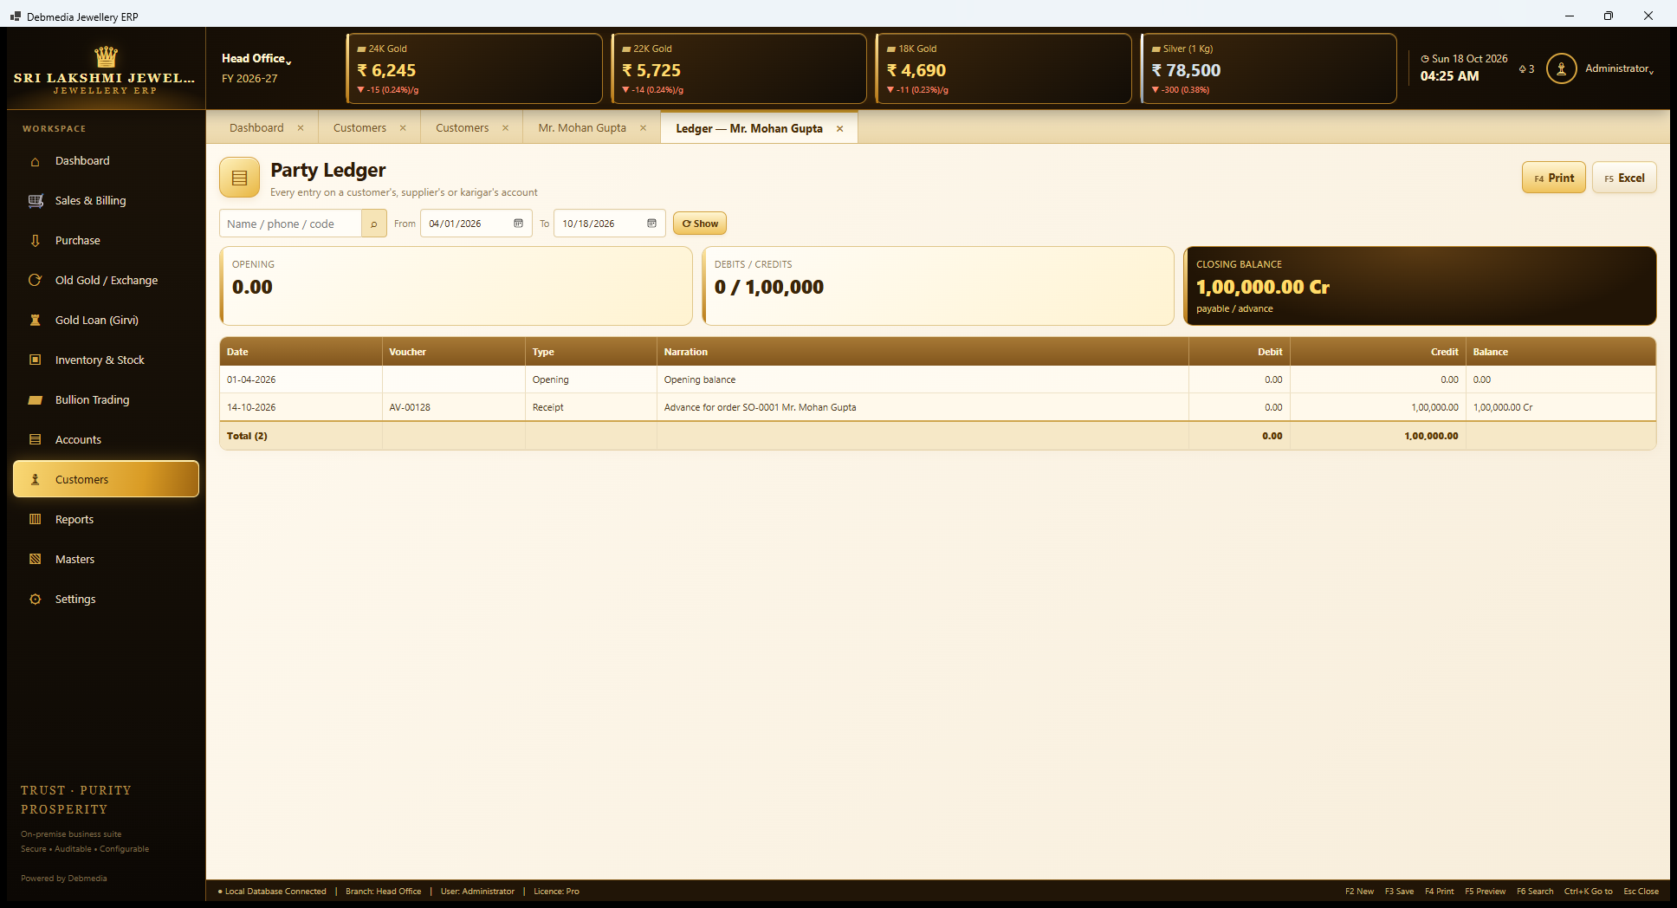1677x908 pixels.
Task: Open the notifications bell showing 3
Action: (1526, 69)
